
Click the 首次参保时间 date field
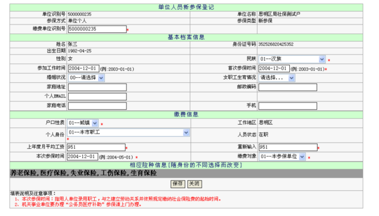coord(274,68)
